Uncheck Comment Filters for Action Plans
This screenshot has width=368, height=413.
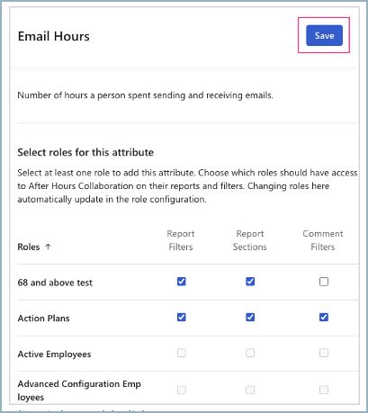pyautogui.click(x=324, y=317)
